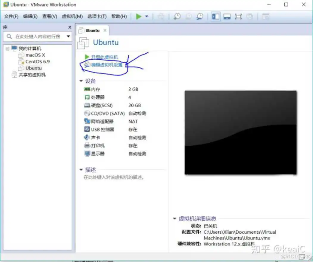Image resolution: width=313 pixels, height=262 pixels.
Task: Power on the VM with the green play button
Action: point(139,16)
